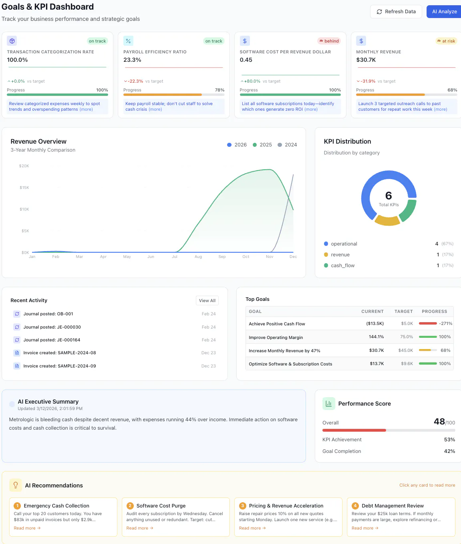461x544 pixels.
Task: Click the revenue legend color dot
Action: (326, 255)
